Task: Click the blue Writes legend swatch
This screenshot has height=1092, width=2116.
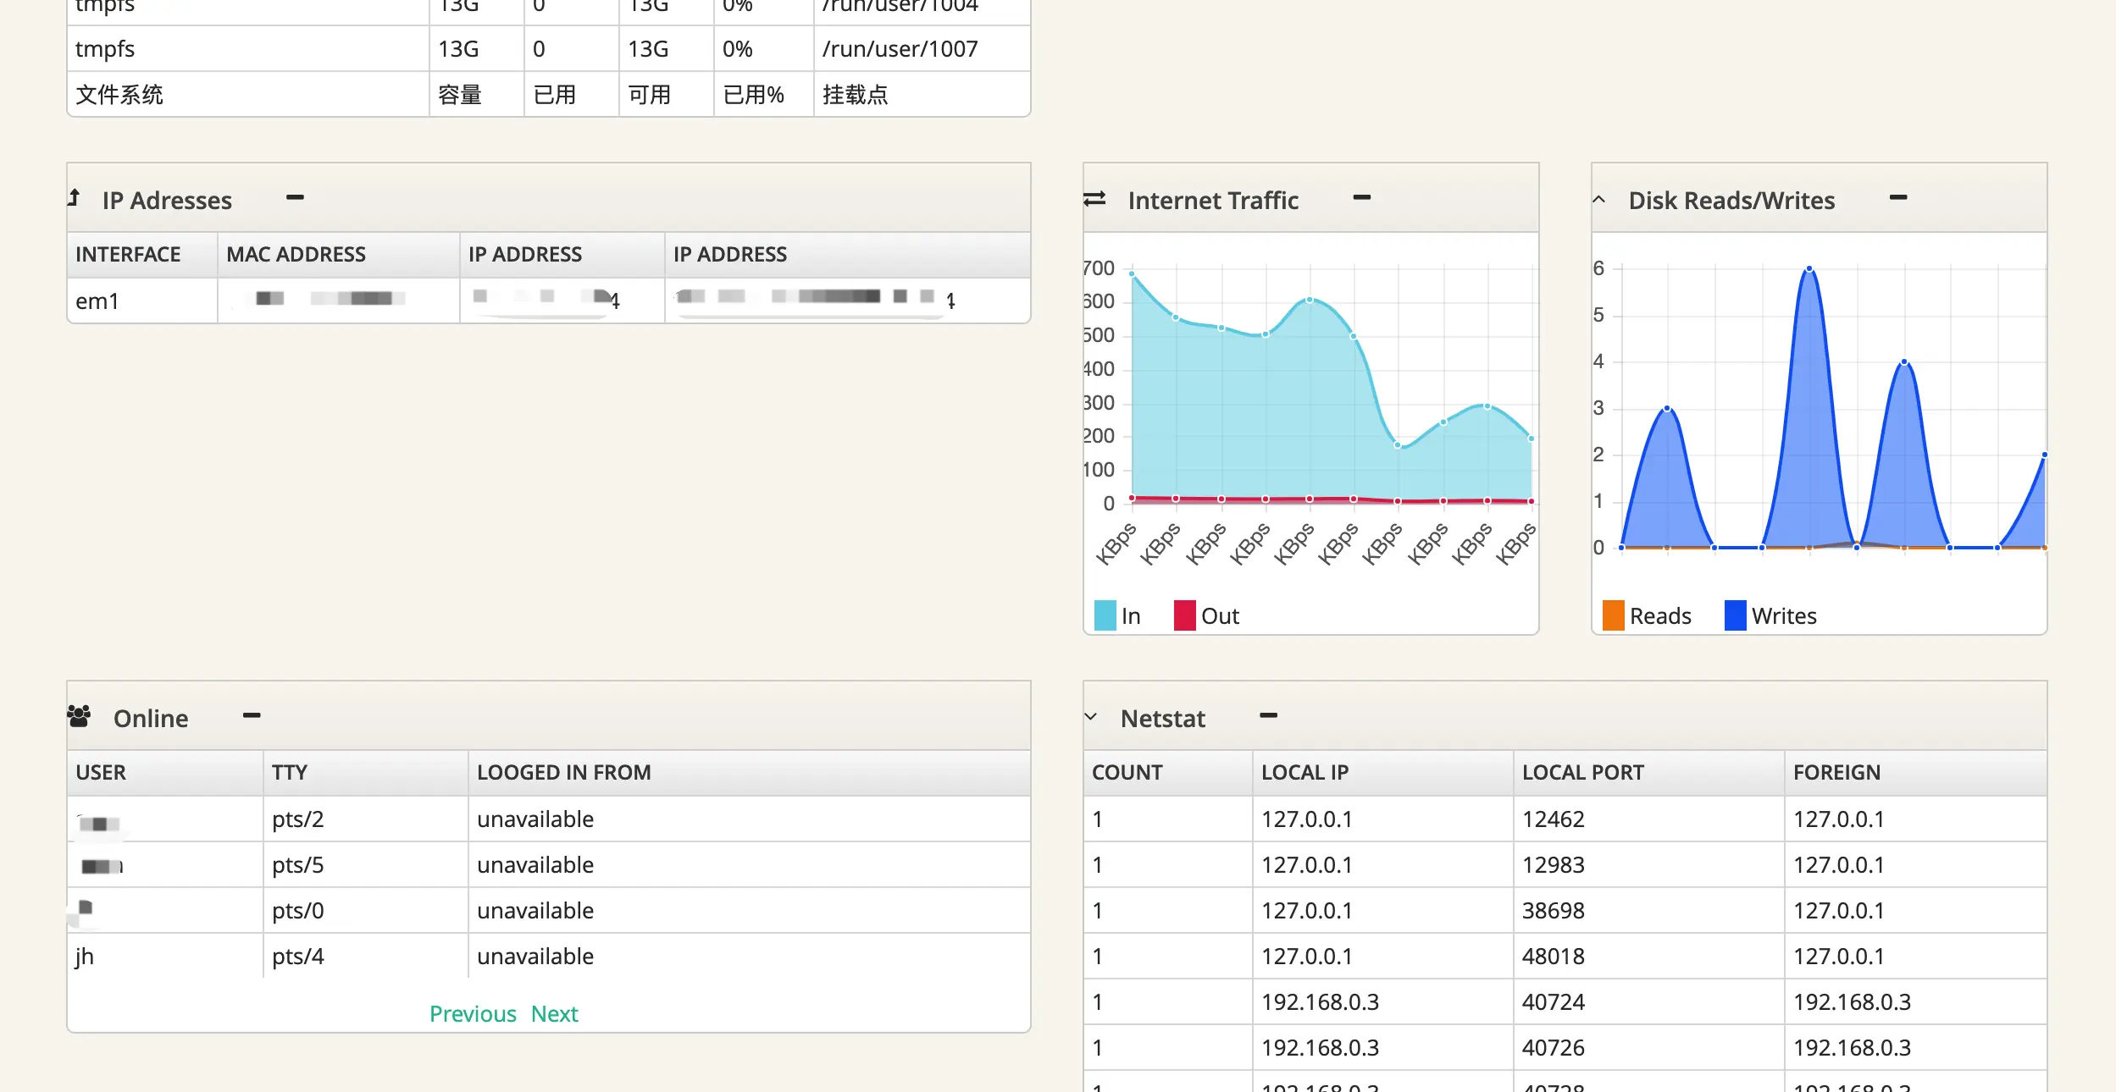Action: coord(1735,615)
